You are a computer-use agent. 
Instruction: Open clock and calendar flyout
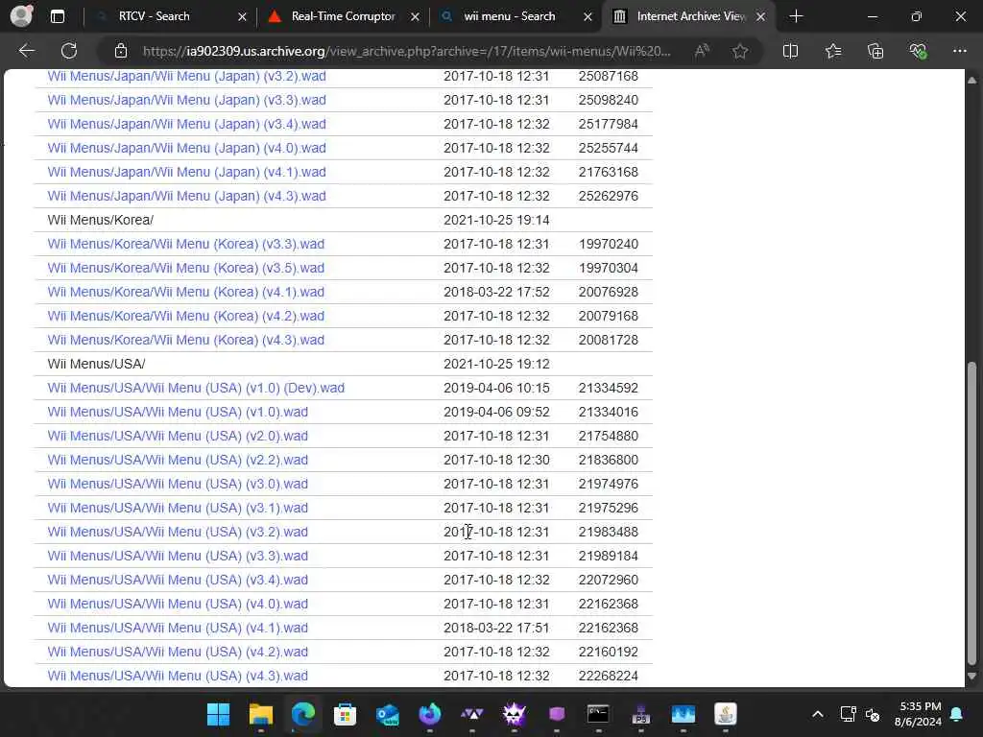919,714
